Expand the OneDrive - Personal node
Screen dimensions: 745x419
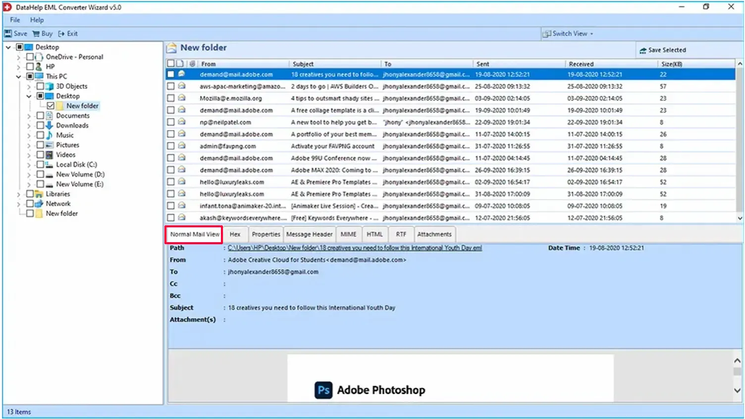tap(19, 57)
